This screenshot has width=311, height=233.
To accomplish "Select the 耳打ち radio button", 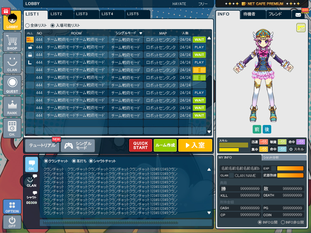I will [x=74, y=161].
